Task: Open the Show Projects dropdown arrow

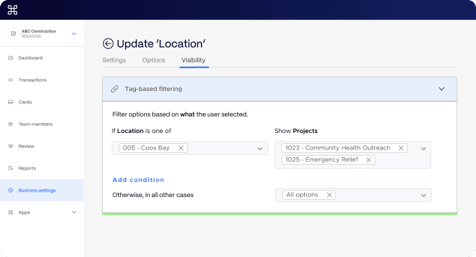Action: (424, 149)
